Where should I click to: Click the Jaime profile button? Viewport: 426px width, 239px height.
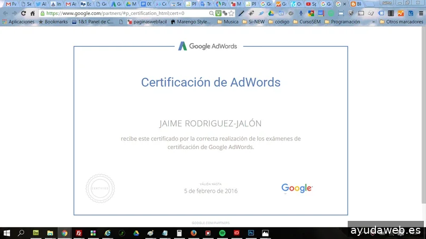point(387,3)
